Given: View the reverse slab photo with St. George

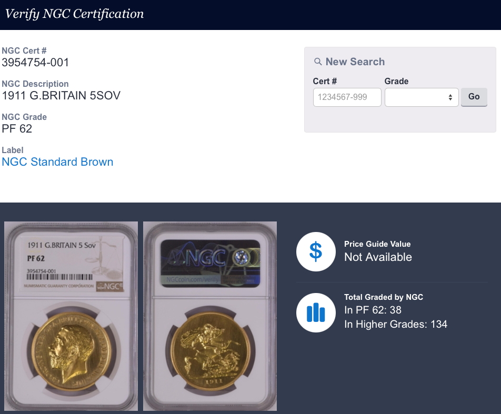Looking at the screenshot, I should pos(210,316).
